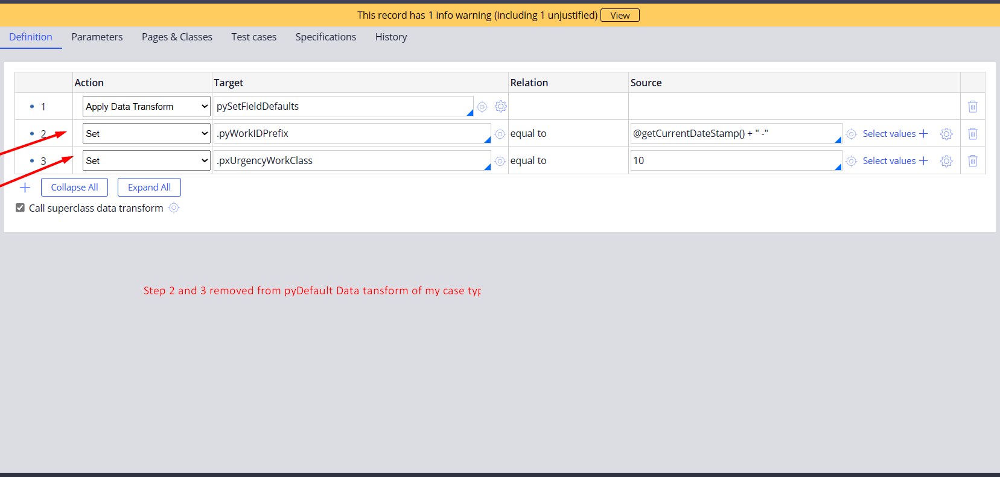Open source picker beside the 10 value
1000x477 pixels.
coord(851,161)
